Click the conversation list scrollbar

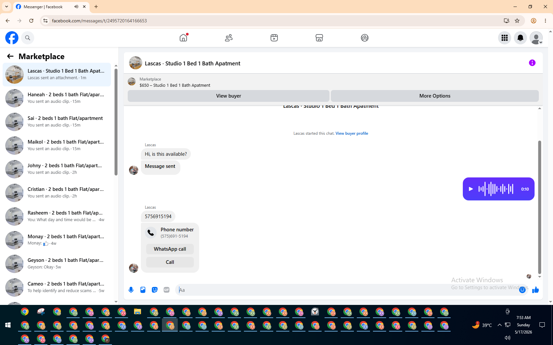(116, 122)
